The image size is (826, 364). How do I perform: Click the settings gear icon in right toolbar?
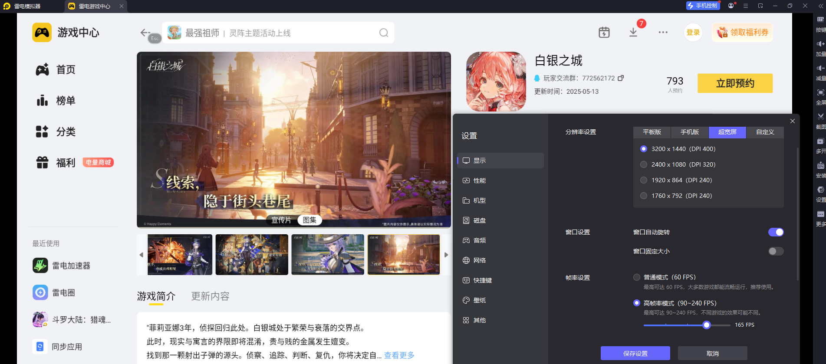coord(820,190)
